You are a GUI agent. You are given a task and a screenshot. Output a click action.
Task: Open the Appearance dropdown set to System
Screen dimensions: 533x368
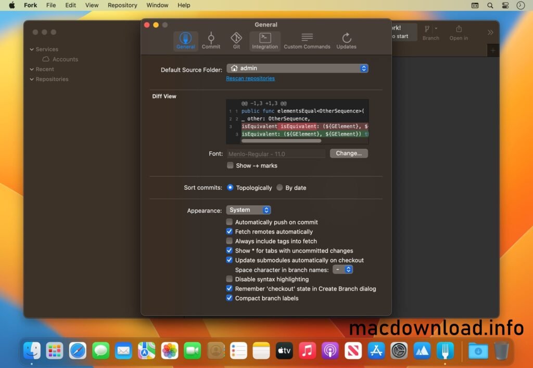click(248, 210)
